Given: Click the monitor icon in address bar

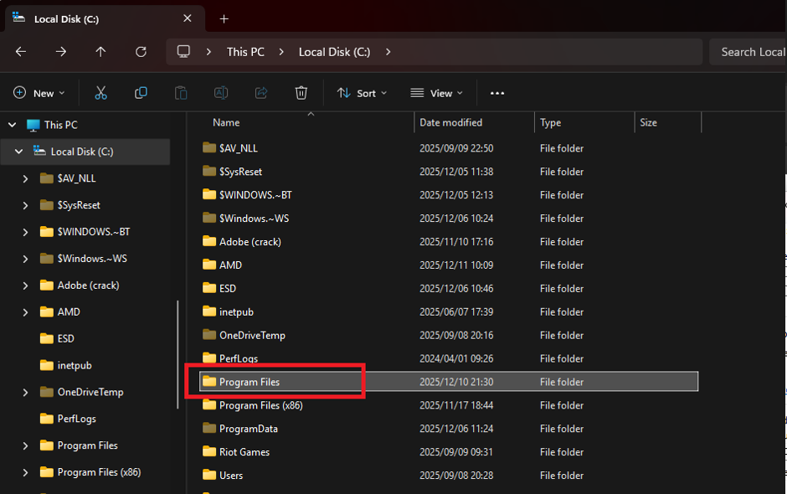Looking at the screenshot, I should click(183, 52).
